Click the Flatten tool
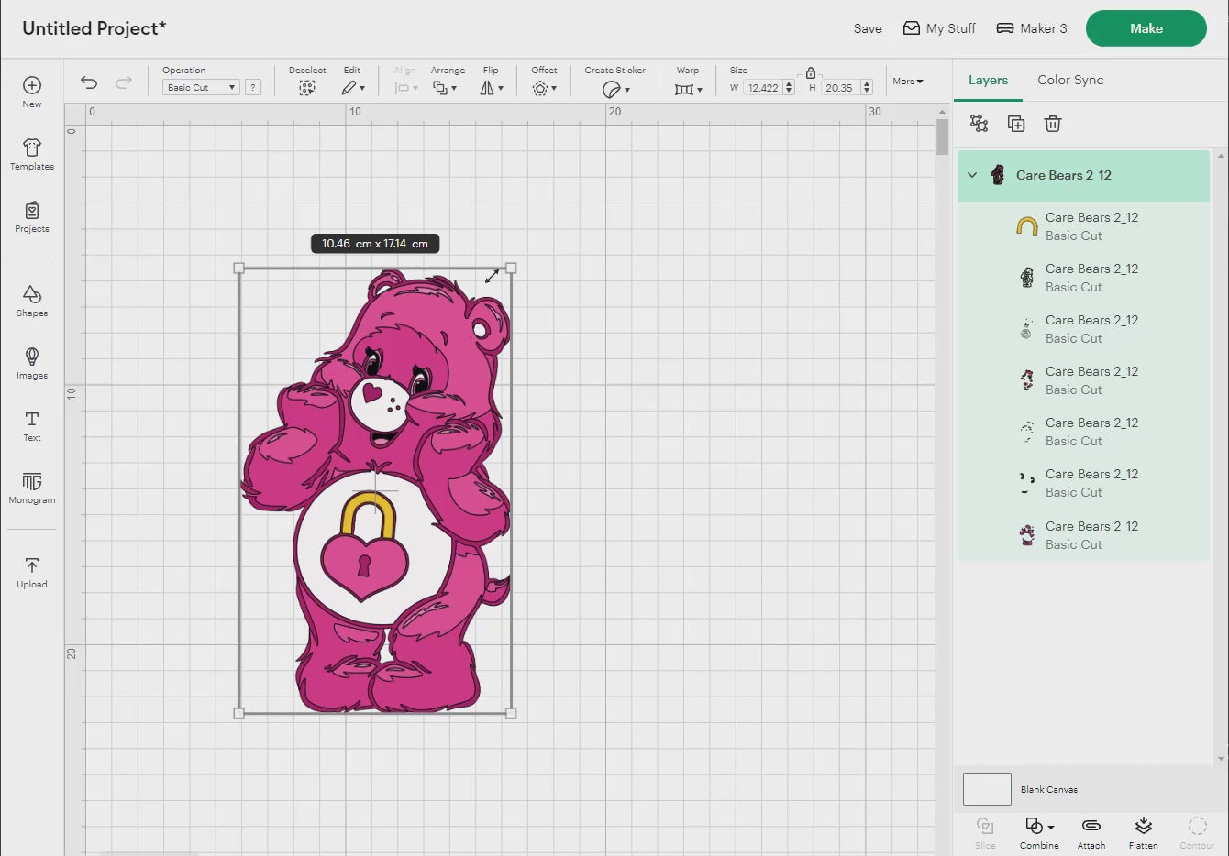Viewport: 1229px width, 856px height. [1144, 832]
